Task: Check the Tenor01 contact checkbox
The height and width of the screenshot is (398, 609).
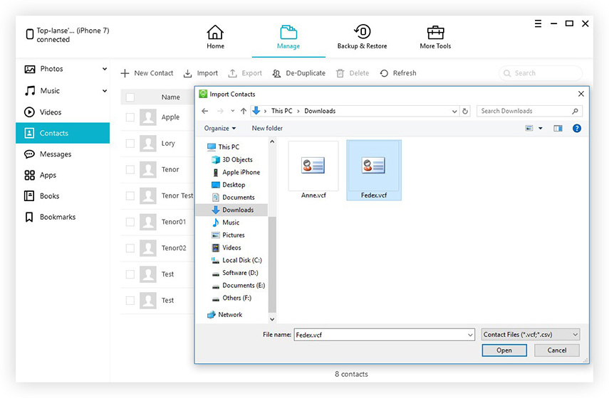Action: coord(130,222)
